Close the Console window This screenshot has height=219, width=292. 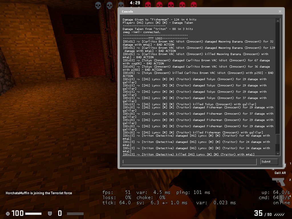(280, 11)
